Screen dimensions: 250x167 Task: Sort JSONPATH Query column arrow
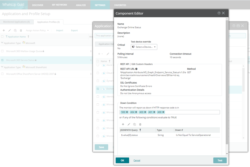[x=140, y=130]
